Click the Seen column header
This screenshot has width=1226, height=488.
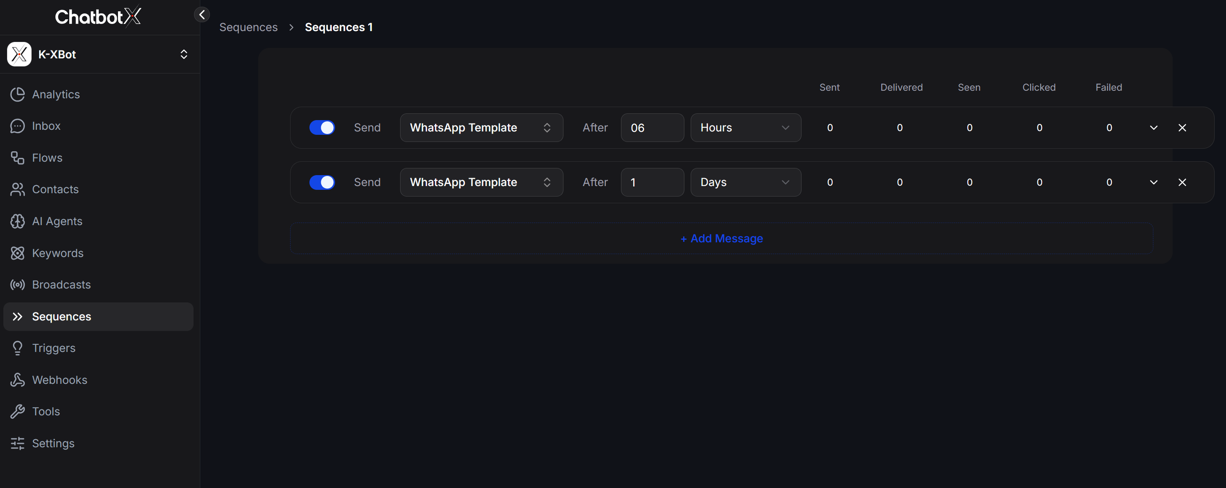(969, 88)
